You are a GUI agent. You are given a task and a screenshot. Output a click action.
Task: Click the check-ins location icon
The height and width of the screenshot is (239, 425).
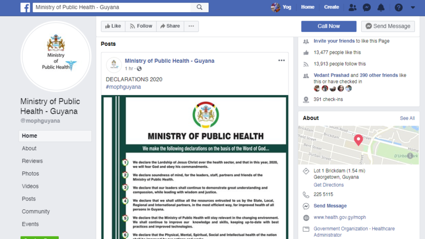coord(306,100)
